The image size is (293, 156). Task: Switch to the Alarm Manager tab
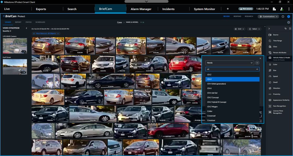pyautogui.click(x=141, y=9)
